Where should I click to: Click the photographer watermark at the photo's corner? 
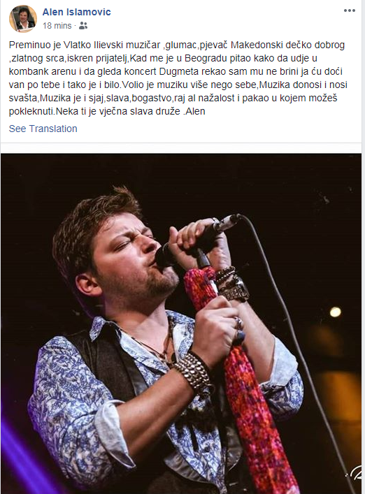(355, 474)
